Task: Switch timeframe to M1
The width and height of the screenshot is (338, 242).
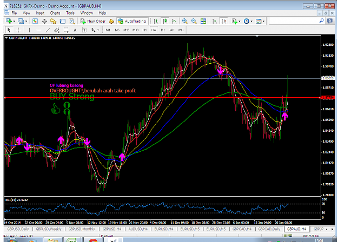Action: (x=108, y=30)
